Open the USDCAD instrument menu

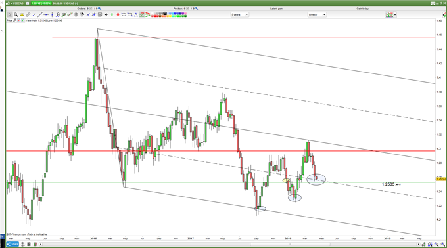click(15, 3)
